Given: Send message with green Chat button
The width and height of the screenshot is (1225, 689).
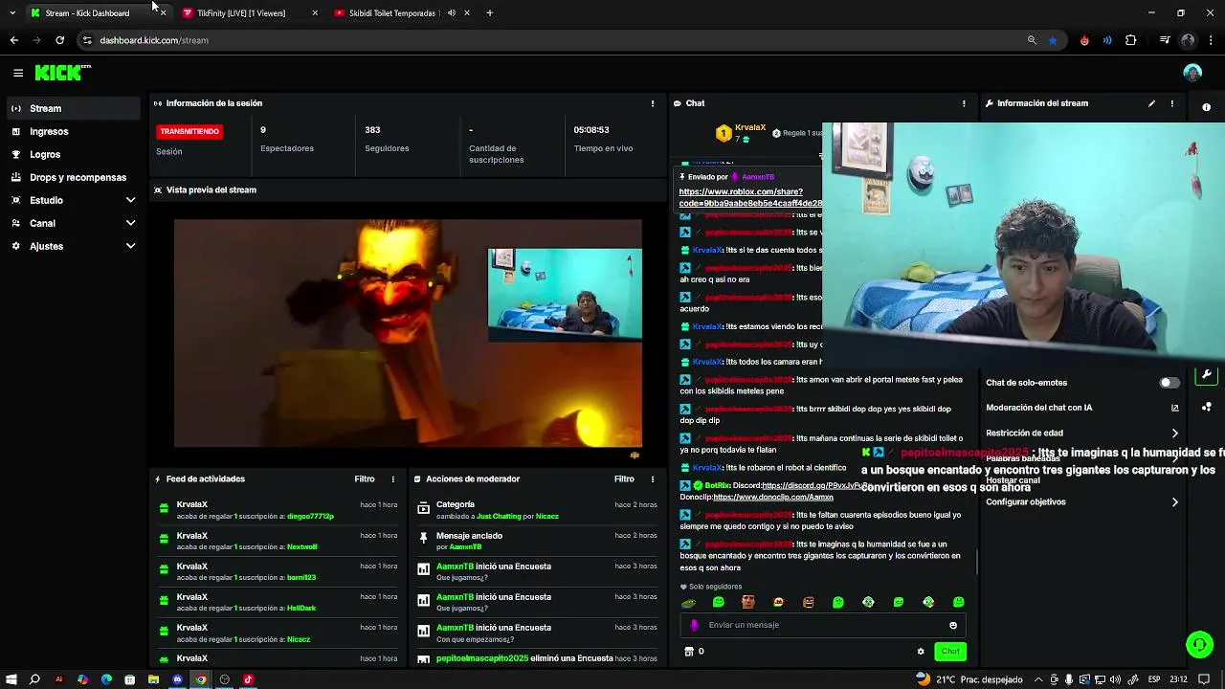Looking at the screenshot, I should coord(950,652).
